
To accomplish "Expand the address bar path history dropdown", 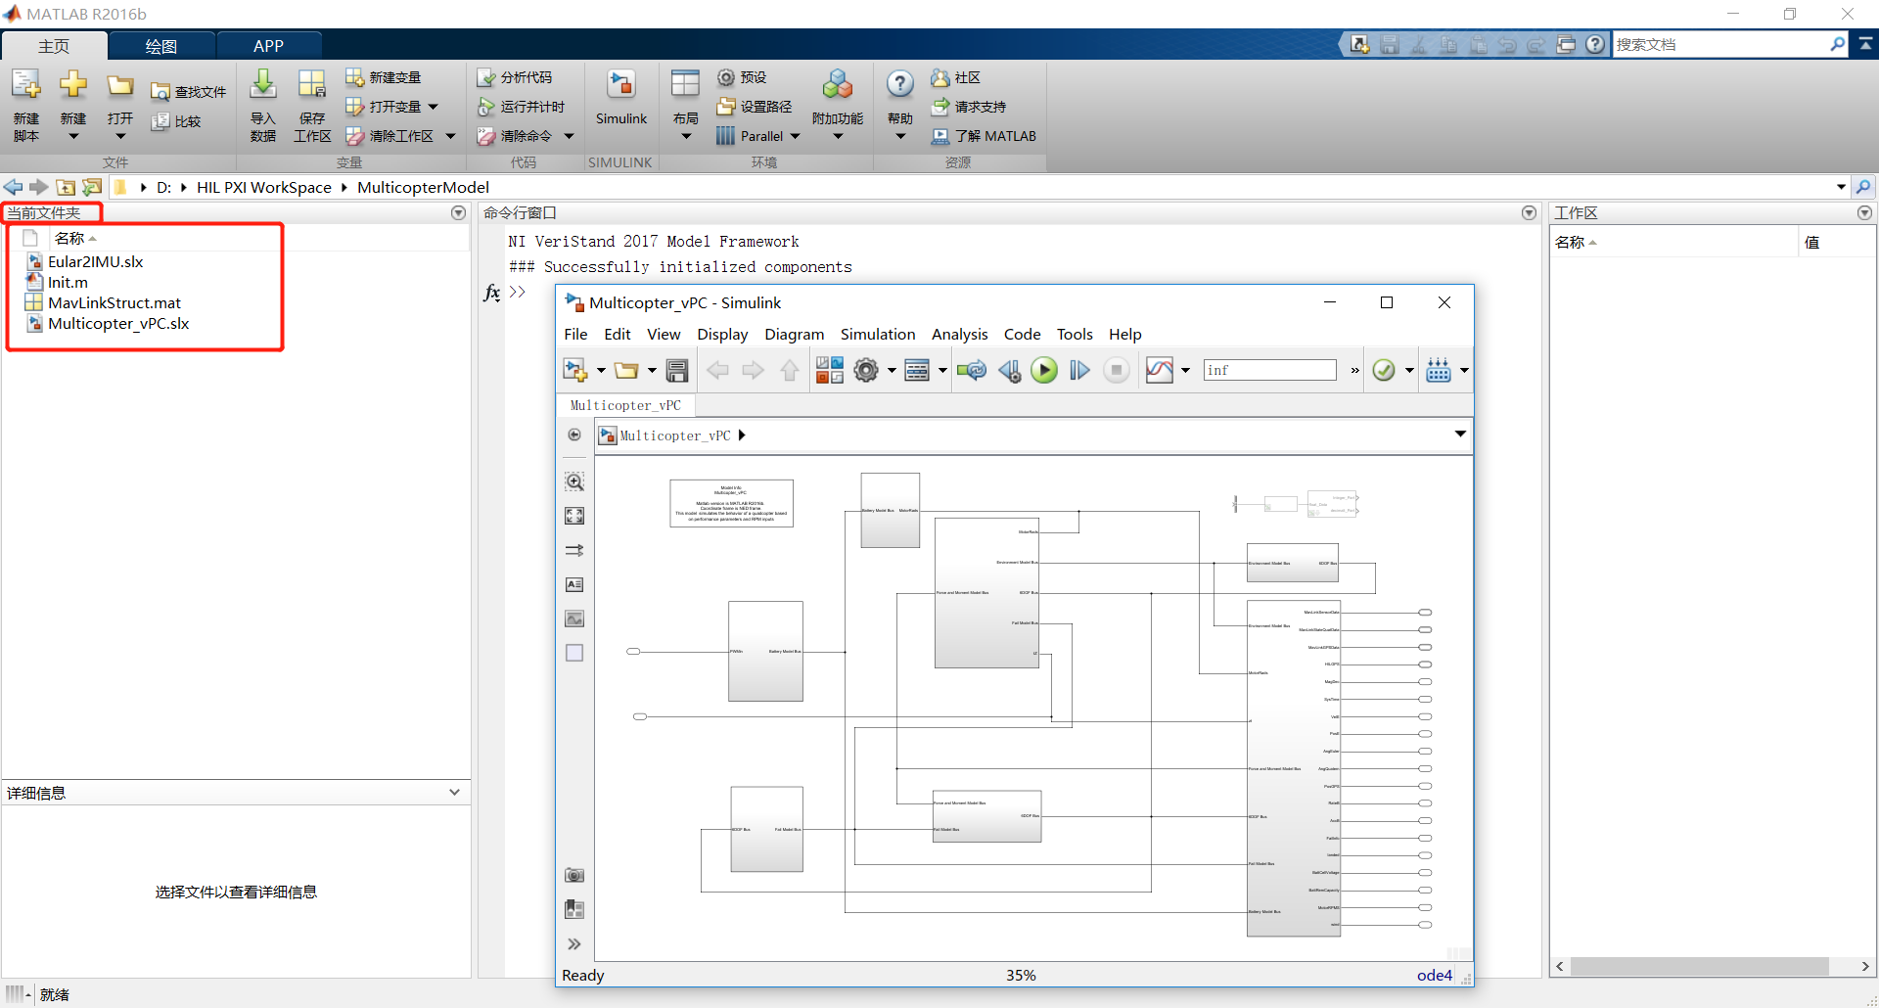I will (1841, 187).
